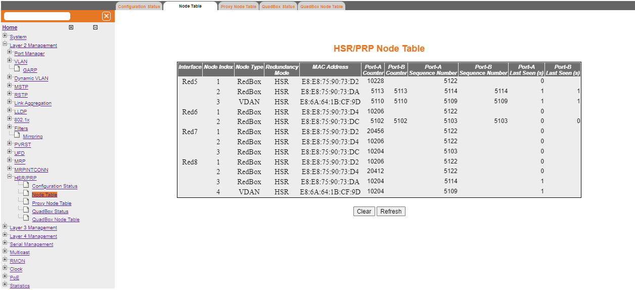Collapse the HSR/PRP tree node
635x290 pixels.
tap(9, 177)
